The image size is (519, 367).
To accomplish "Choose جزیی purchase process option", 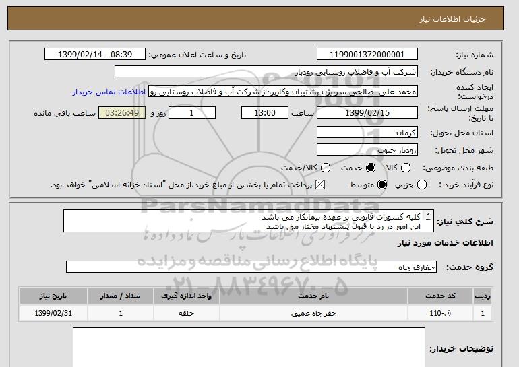I will click(422, 185).
